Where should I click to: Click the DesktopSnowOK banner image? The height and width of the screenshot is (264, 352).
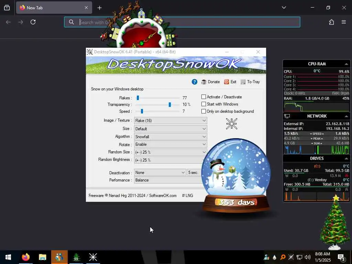click(176, 65)
